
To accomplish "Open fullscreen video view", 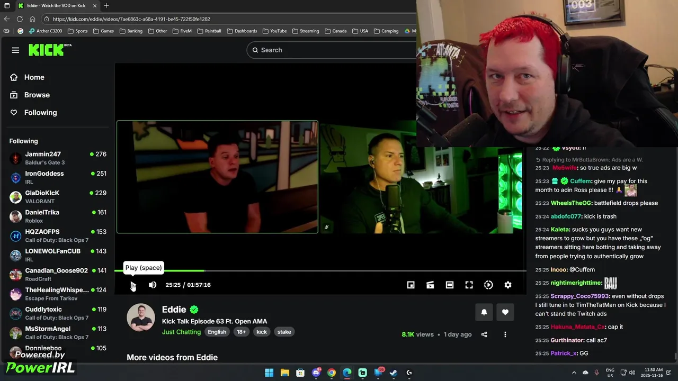I will click(x=469, y=285).
